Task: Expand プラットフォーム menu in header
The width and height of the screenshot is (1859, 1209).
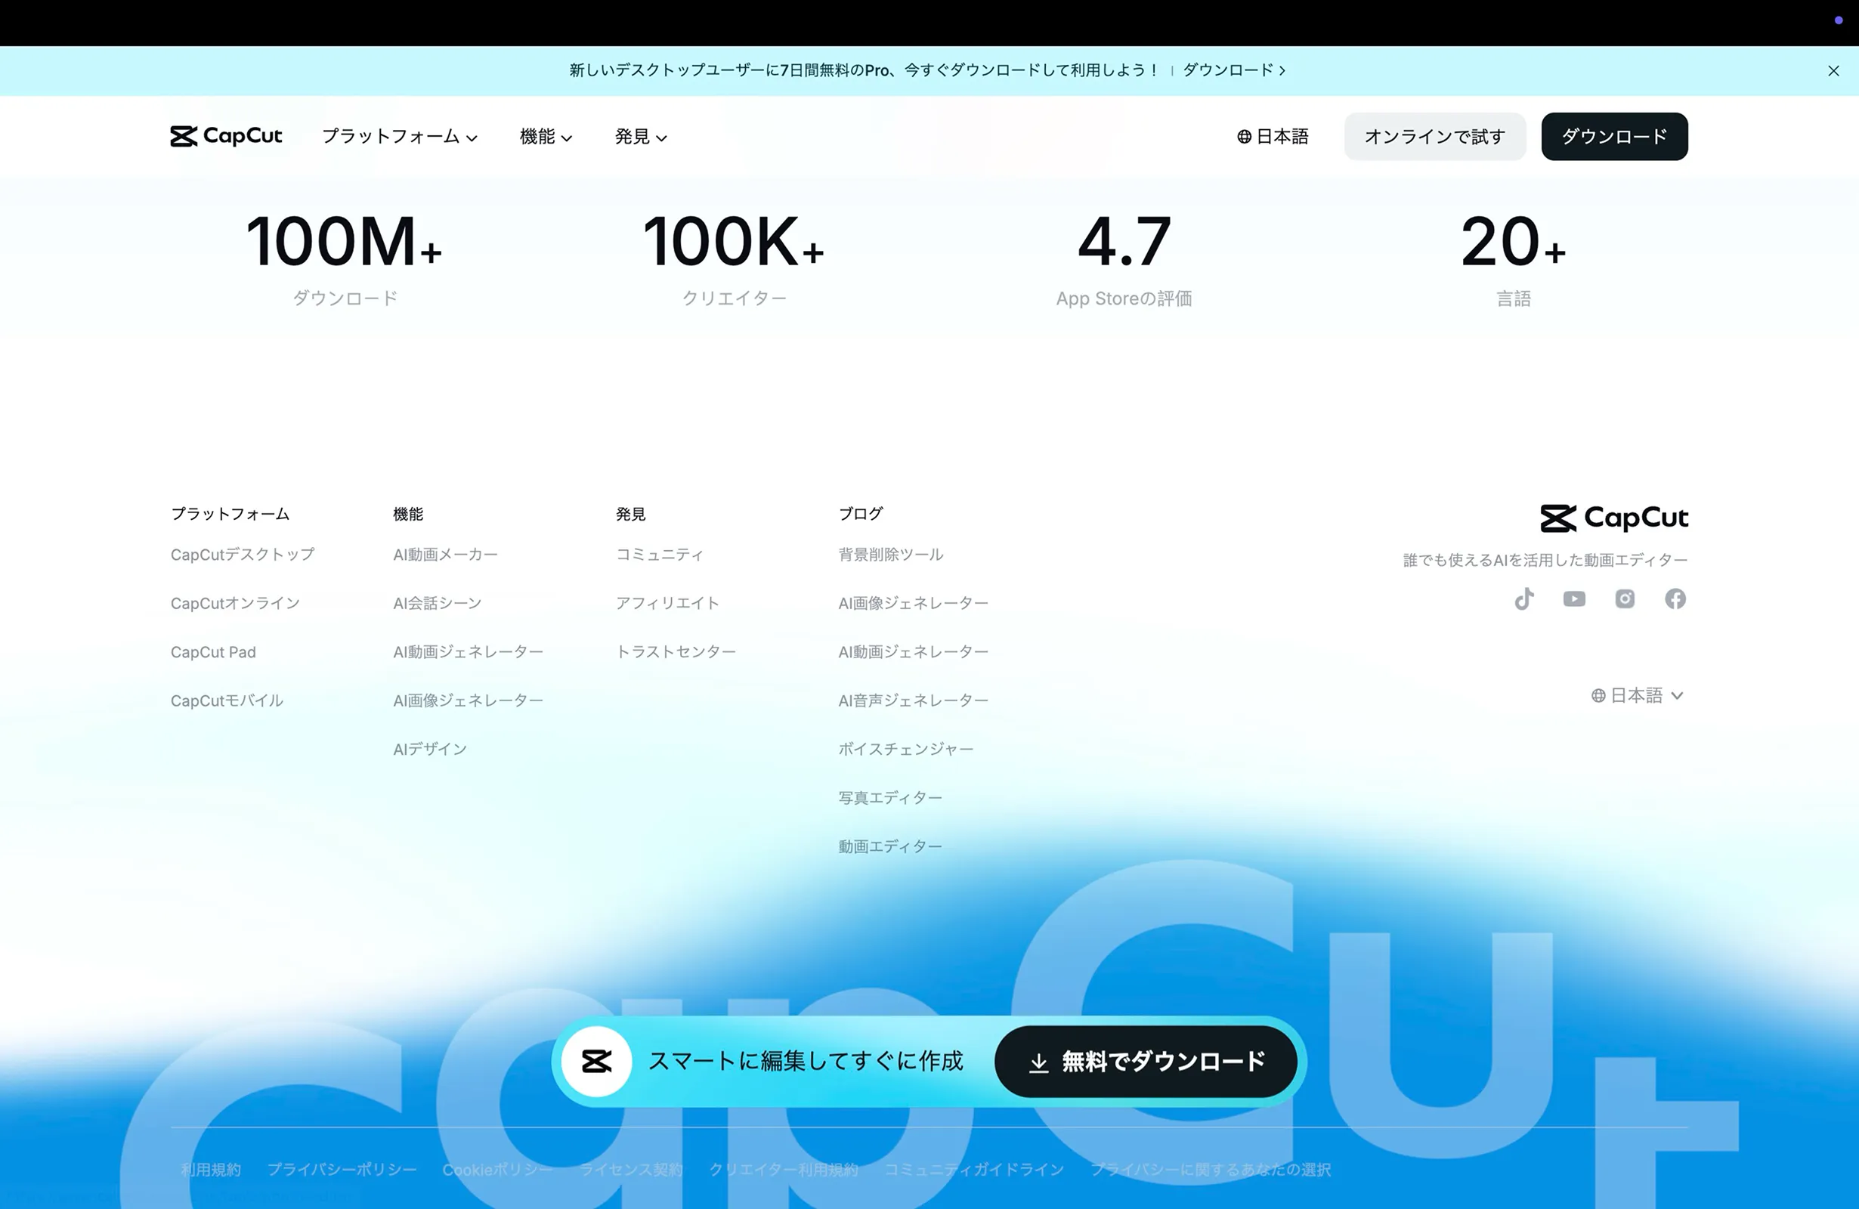Action: point(399,137)
